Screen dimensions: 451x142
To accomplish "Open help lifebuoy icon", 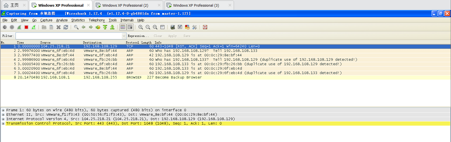I will pos(205,27).
